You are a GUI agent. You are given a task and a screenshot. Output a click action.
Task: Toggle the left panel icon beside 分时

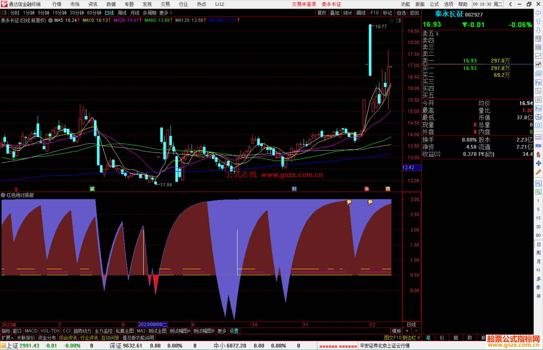tap(4, 13)
